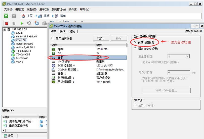Click the SCSI controller icon
Viewport: 204px width, 139px height.
tap(54, 65)
